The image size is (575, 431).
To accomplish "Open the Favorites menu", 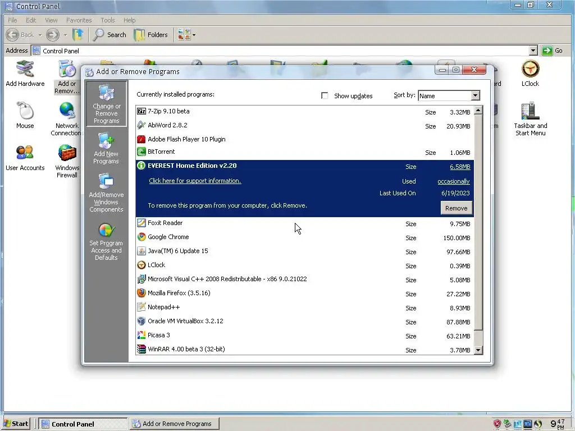I will 79,20.
